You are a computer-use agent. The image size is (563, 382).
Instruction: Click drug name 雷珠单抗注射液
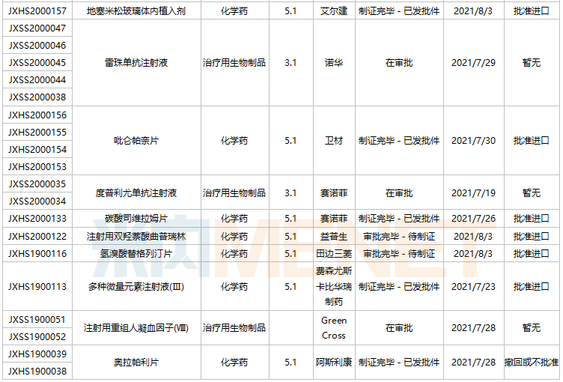[x=136, y=62]
